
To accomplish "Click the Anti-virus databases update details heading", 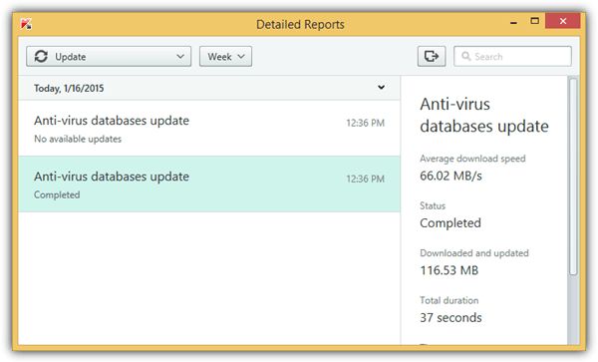I will coord(484,116).
